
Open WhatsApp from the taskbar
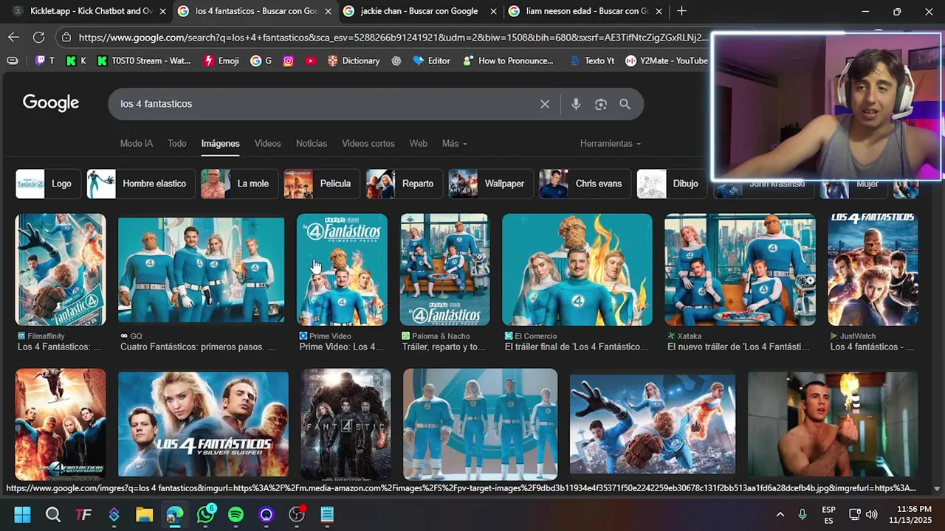[206, 515]
